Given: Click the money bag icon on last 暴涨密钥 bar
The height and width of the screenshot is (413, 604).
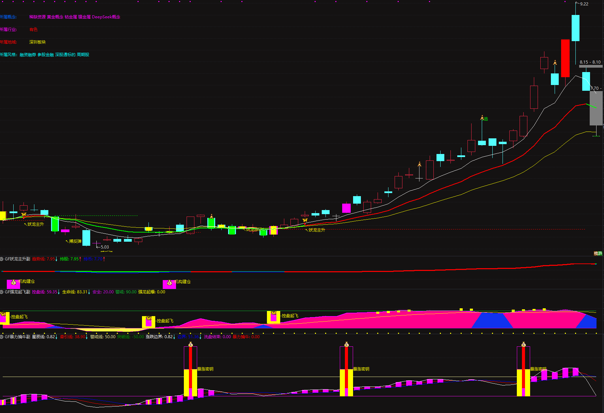Looking at the screenshot, I should click(x=523, y=344).
